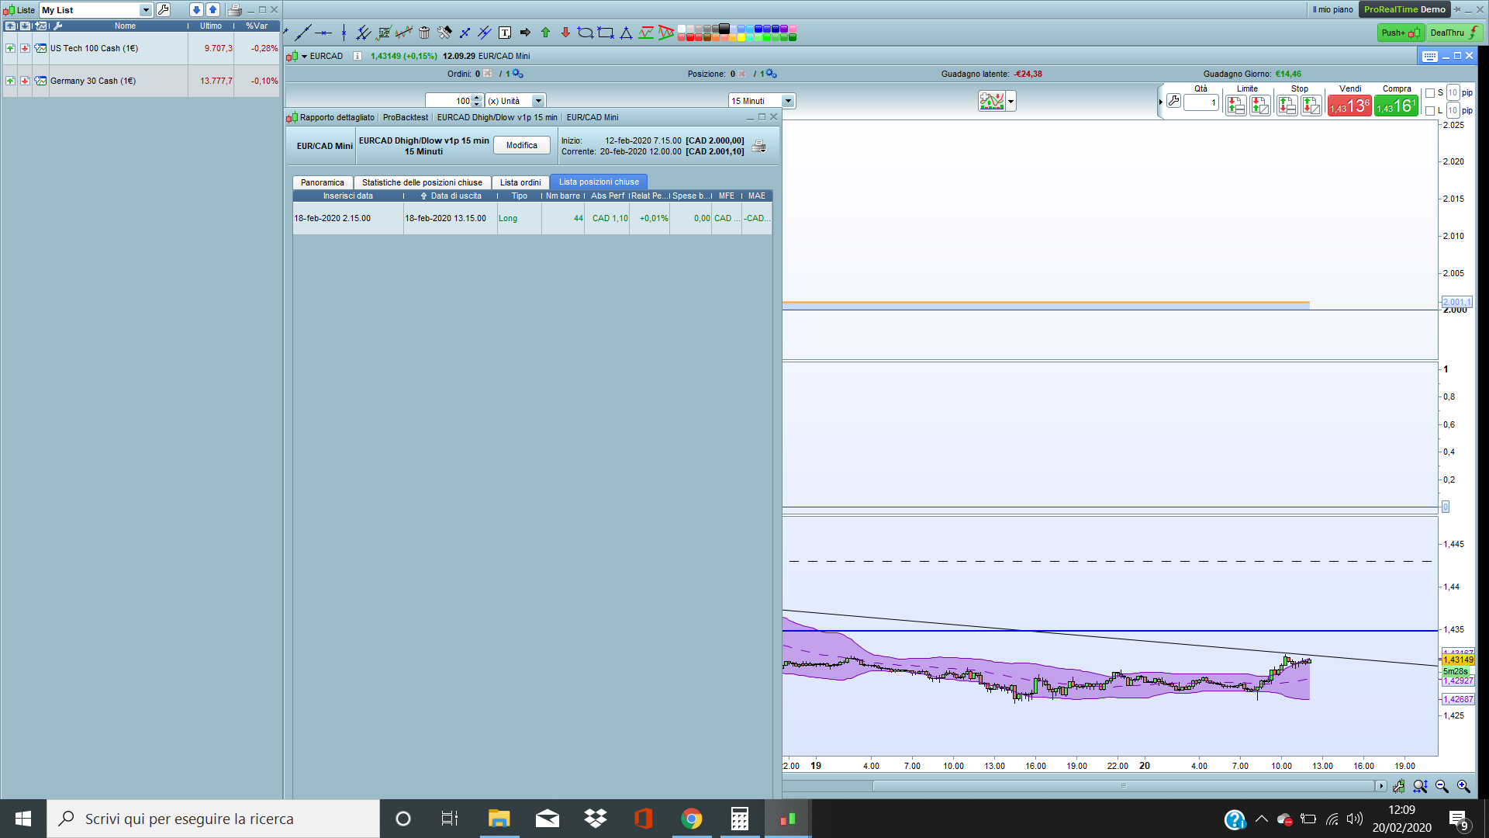Select the green up arrow tool

(545, 33)
